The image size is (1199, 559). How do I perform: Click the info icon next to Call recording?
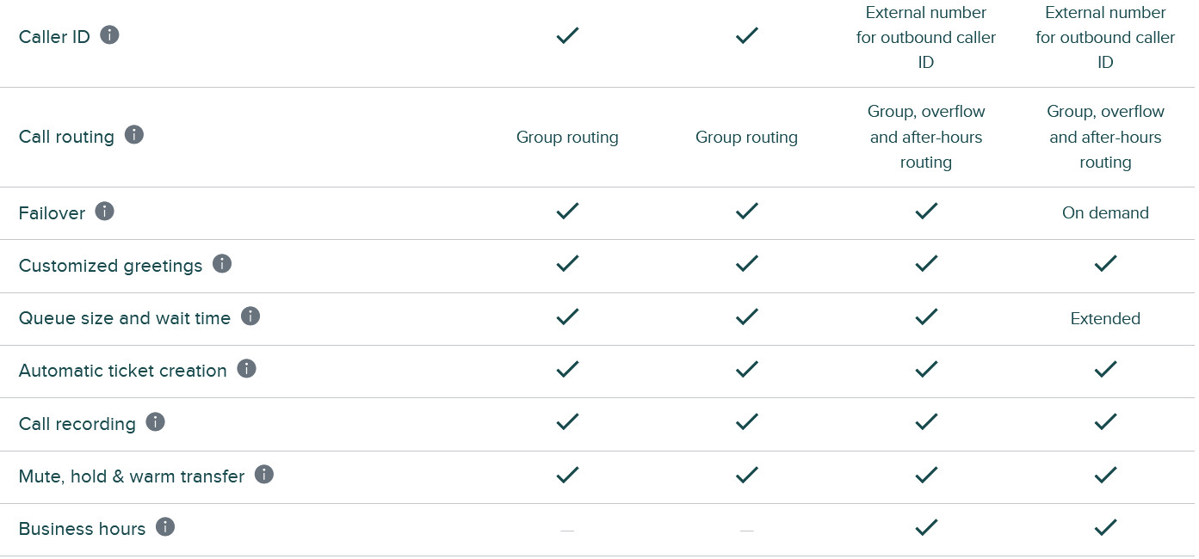click(x=155, y=421)
